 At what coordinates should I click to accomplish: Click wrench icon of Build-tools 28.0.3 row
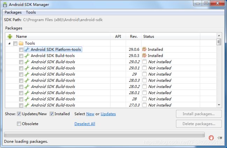(x=27, y=80)
